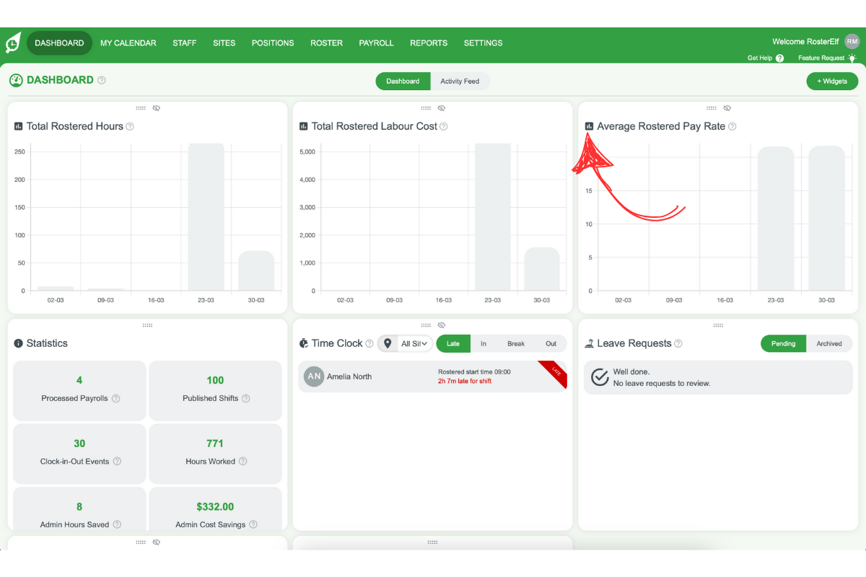Click the help icon next to Average Rostered Pay Rate
866x577 pixels.
point(732,126)
